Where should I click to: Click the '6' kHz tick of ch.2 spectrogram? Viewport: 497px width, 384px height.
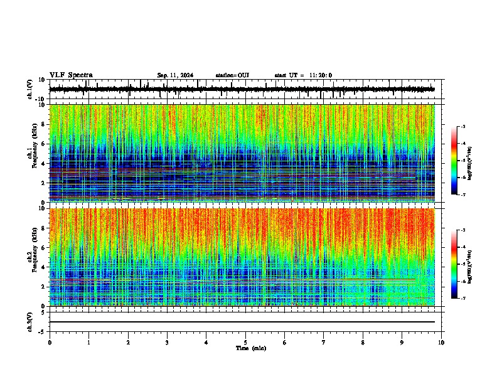point(43,247)
